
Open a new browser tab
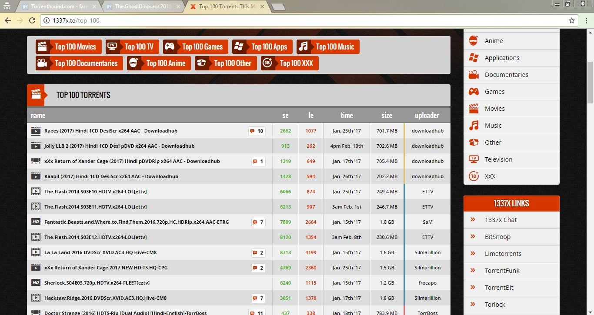(x=278, y=7)
